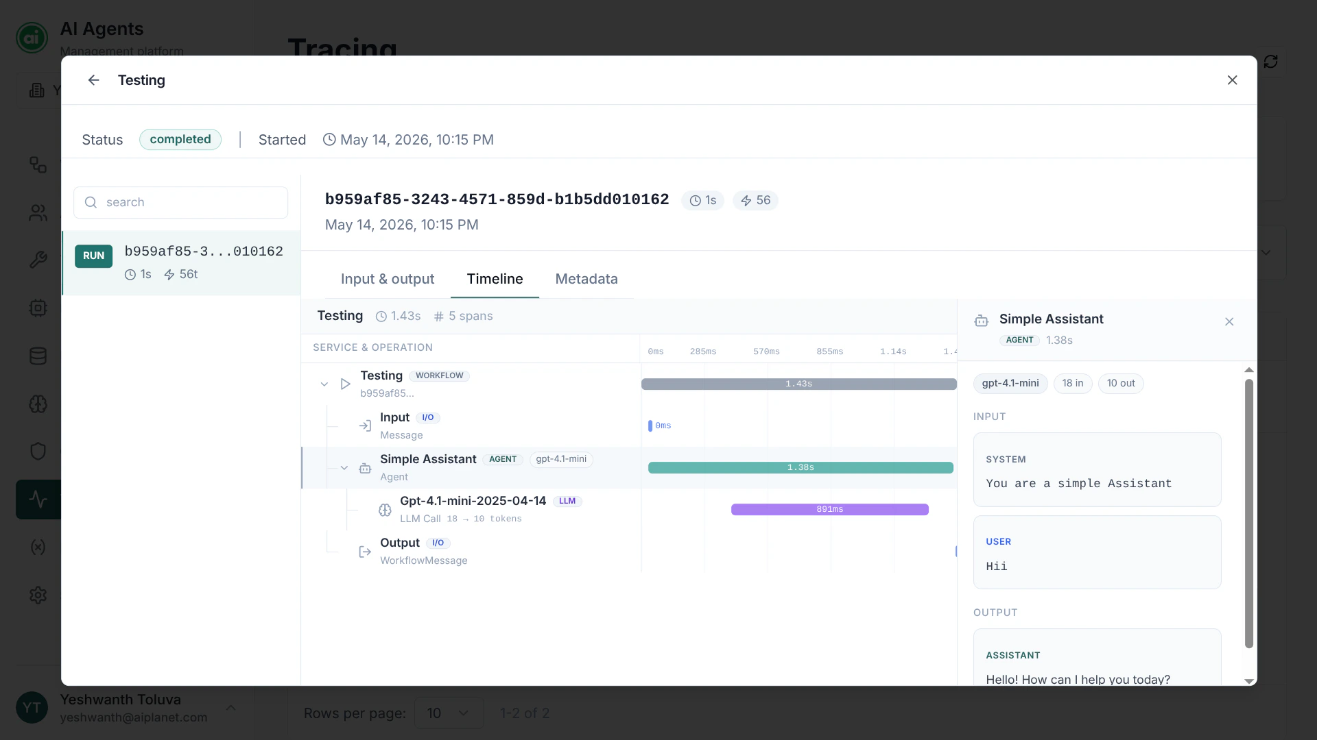1317x740 pixels.
Task: Click the play icon on Testing workflow
Action: pyautogui.click(x=346, y=384)
